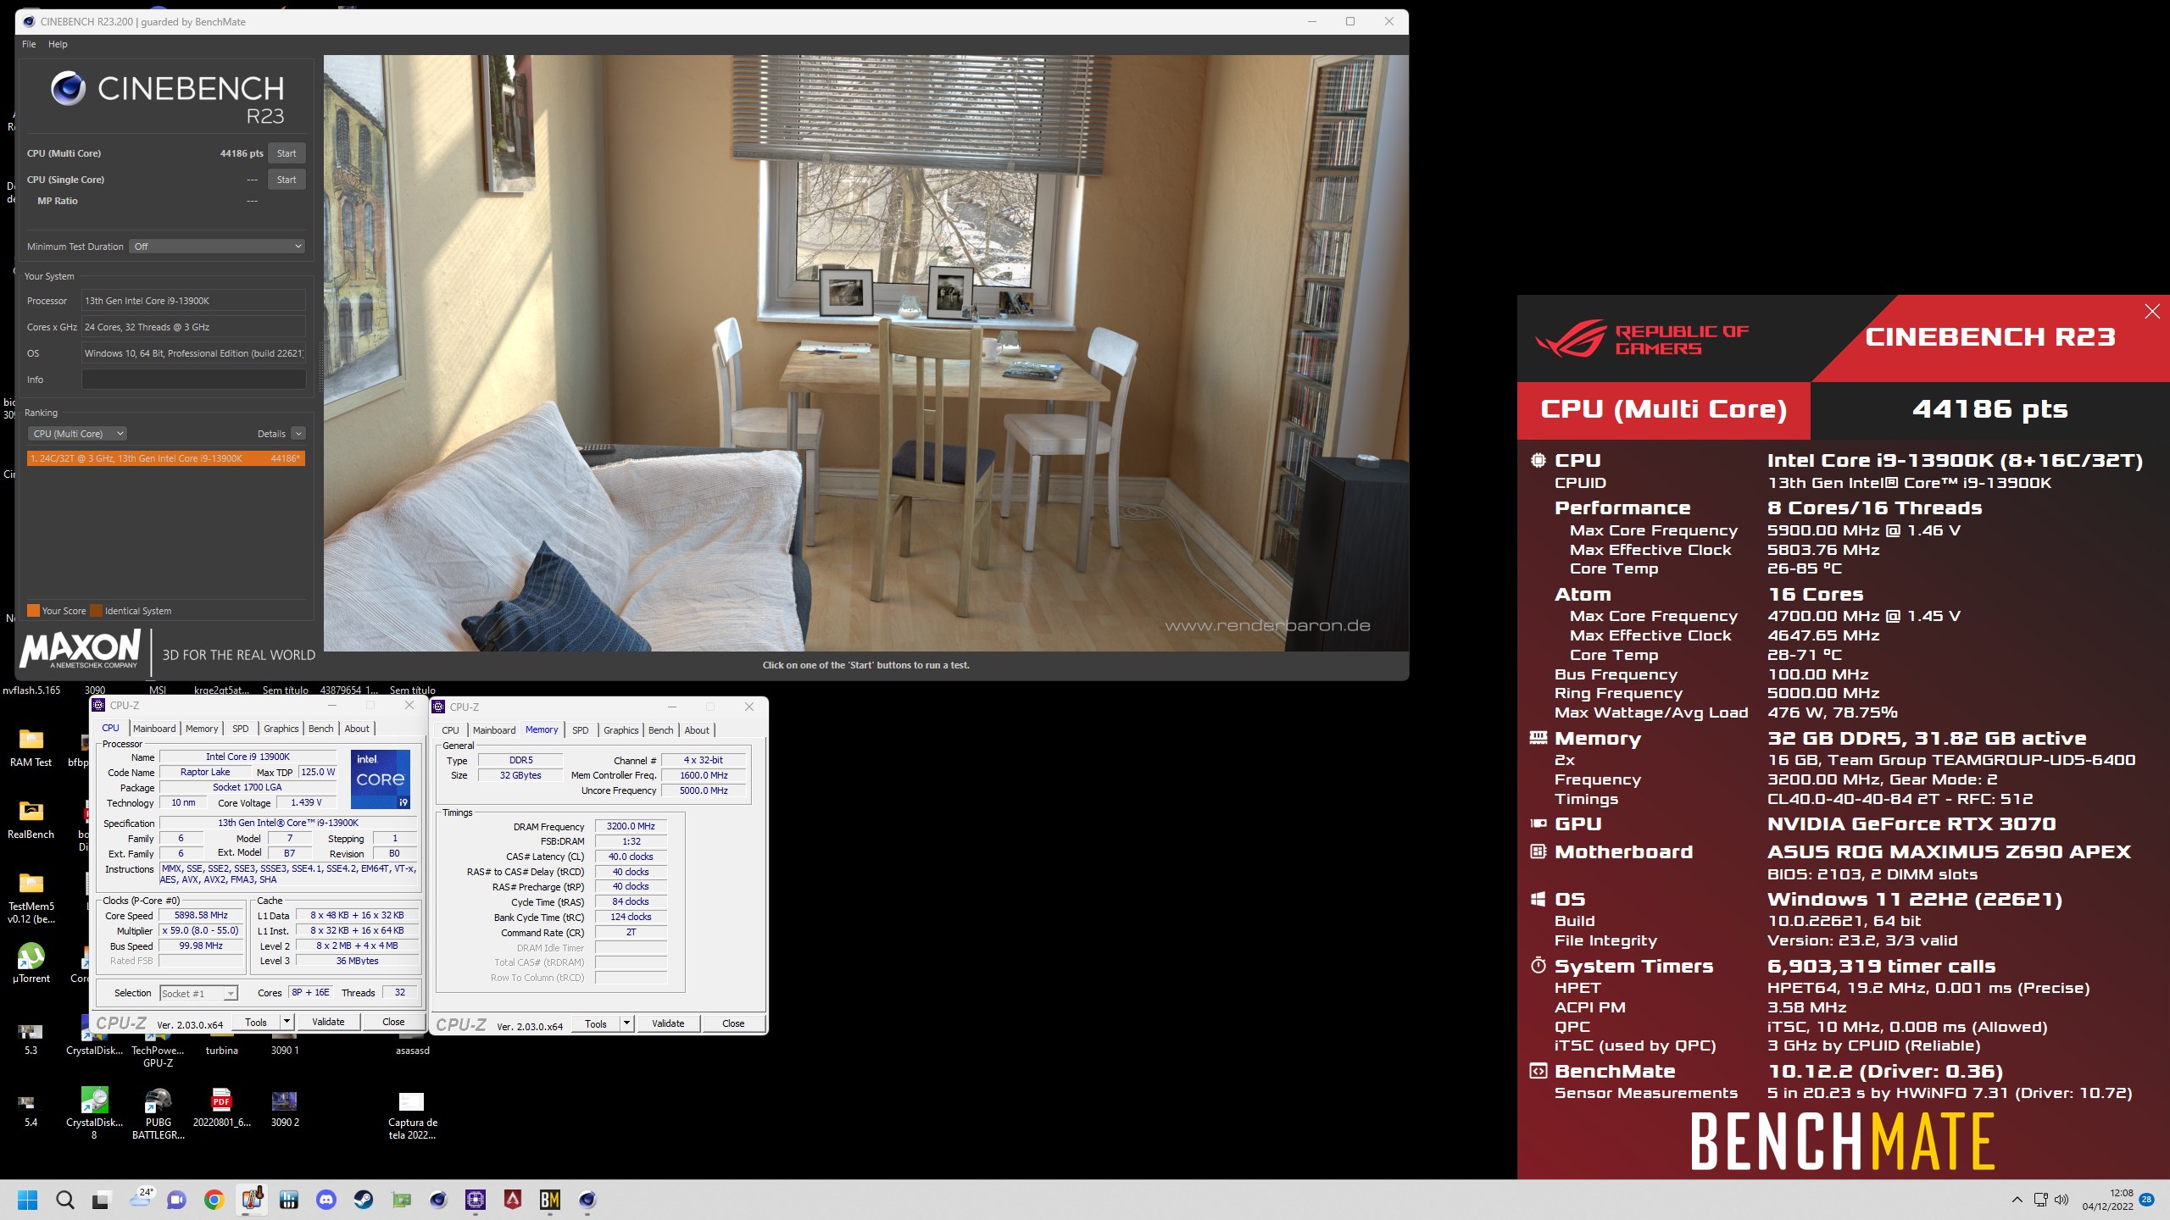Image resolution: width=2170 pixels, height=1220 pixels.
Task: Open Cinebench File menu
Action: pos(29,44)
